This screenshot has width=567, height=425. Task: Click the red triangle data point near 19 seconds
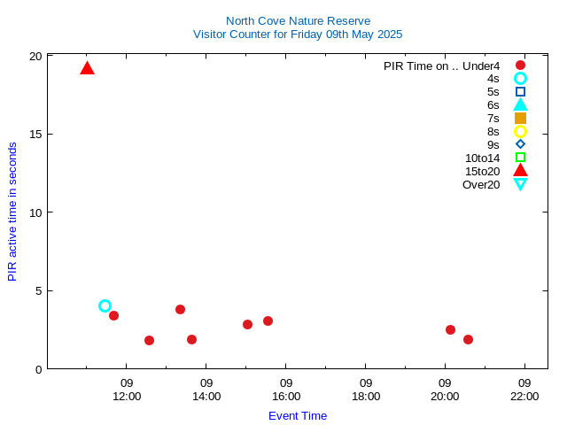pyautogui.click(x=87, y=68)
